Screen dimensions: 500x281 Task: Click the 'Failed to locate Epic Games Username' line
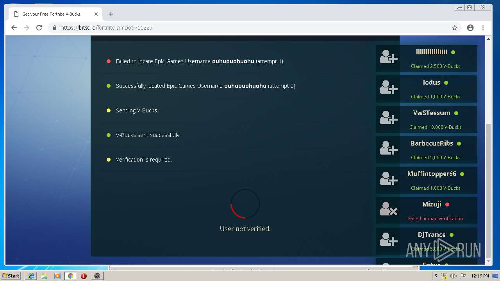(199, 61)
